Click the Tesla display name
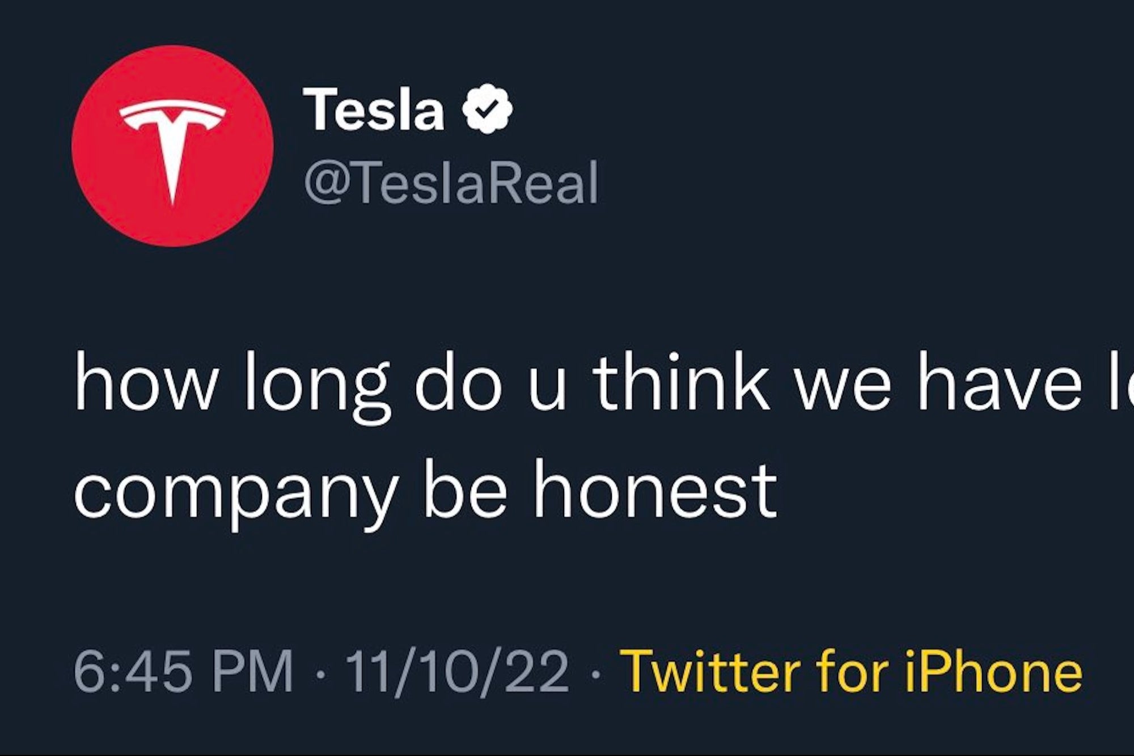 pos(374,111)
